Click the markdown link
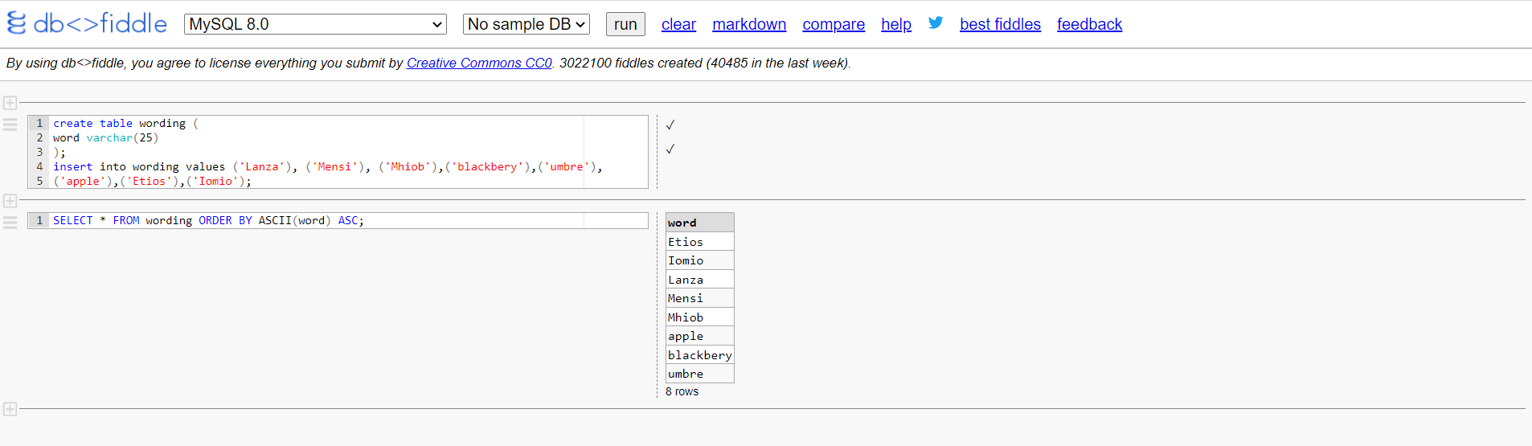The image size is (1532, 446). (x=749, y=24)
